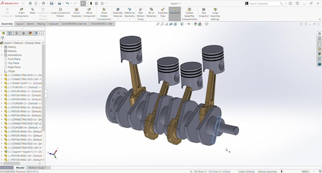Screen dimensions: 322x173
Task: Expand the Annotations tree node
Action: point(2,55)
